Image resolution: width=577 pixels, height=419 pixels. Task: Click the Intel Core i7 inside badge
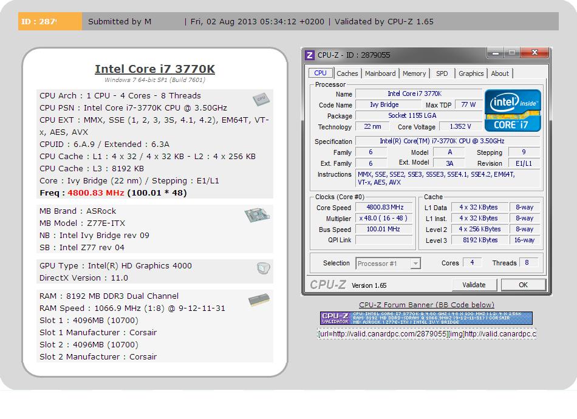(513, 111)
